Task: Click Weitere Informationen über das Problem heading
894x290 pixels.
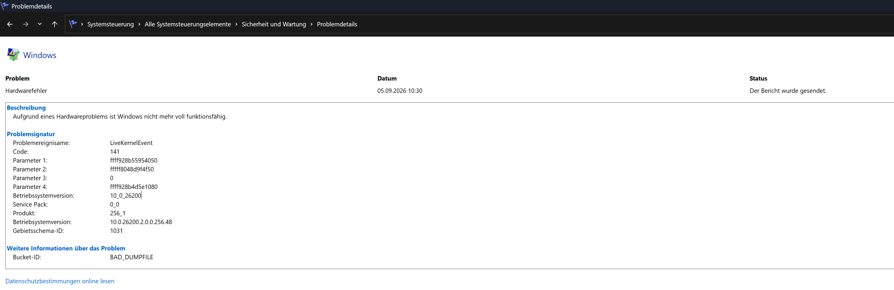Action: click(66, 248)
